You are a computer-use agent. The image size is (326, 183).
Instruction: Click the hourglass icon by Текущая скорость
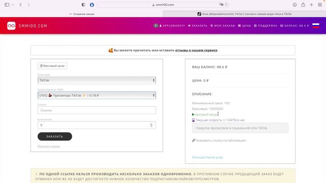coord(194,120)
